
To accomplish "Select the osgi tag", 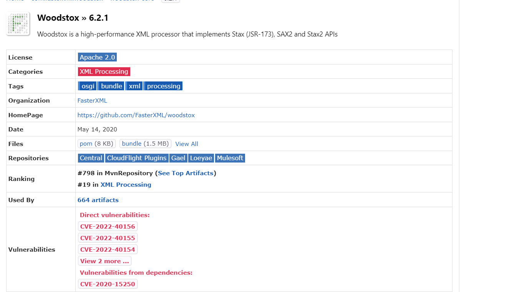I will (x=87, y=86).
